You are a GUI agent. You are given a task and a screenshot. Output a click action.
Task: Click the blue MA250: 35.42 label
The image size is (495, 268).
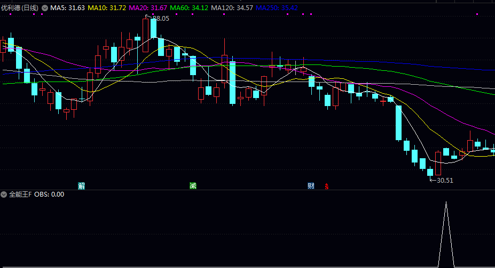pos(277,8)
